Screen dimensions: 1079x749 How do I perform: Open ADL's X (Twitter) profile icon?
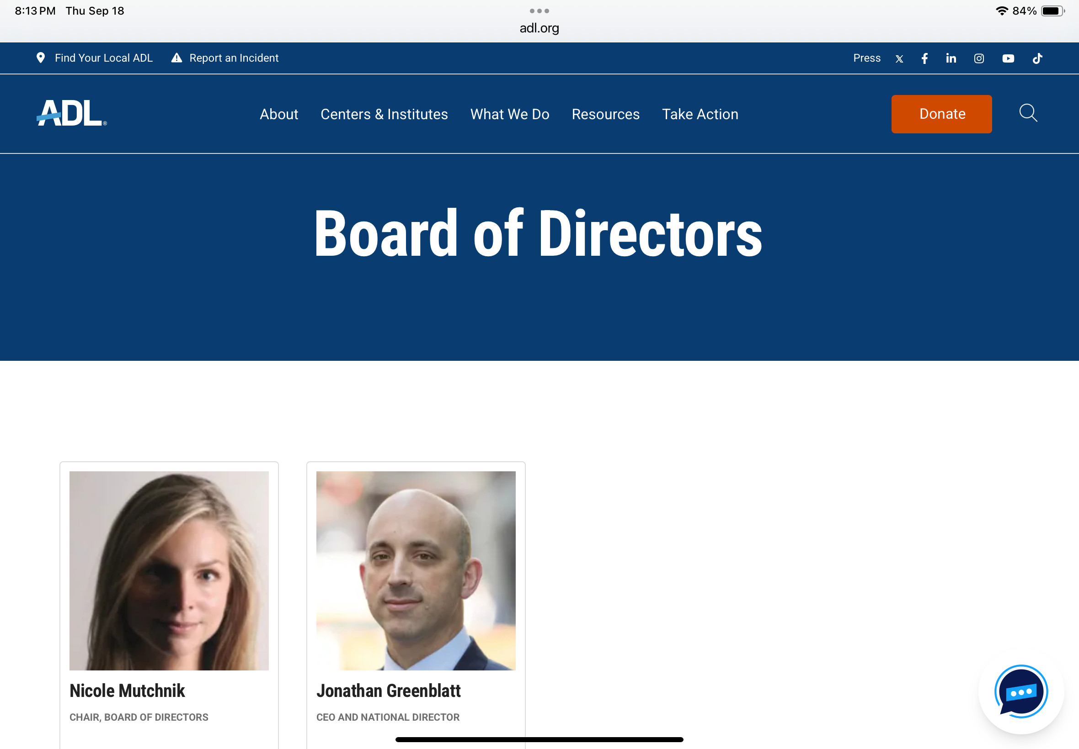899,58
